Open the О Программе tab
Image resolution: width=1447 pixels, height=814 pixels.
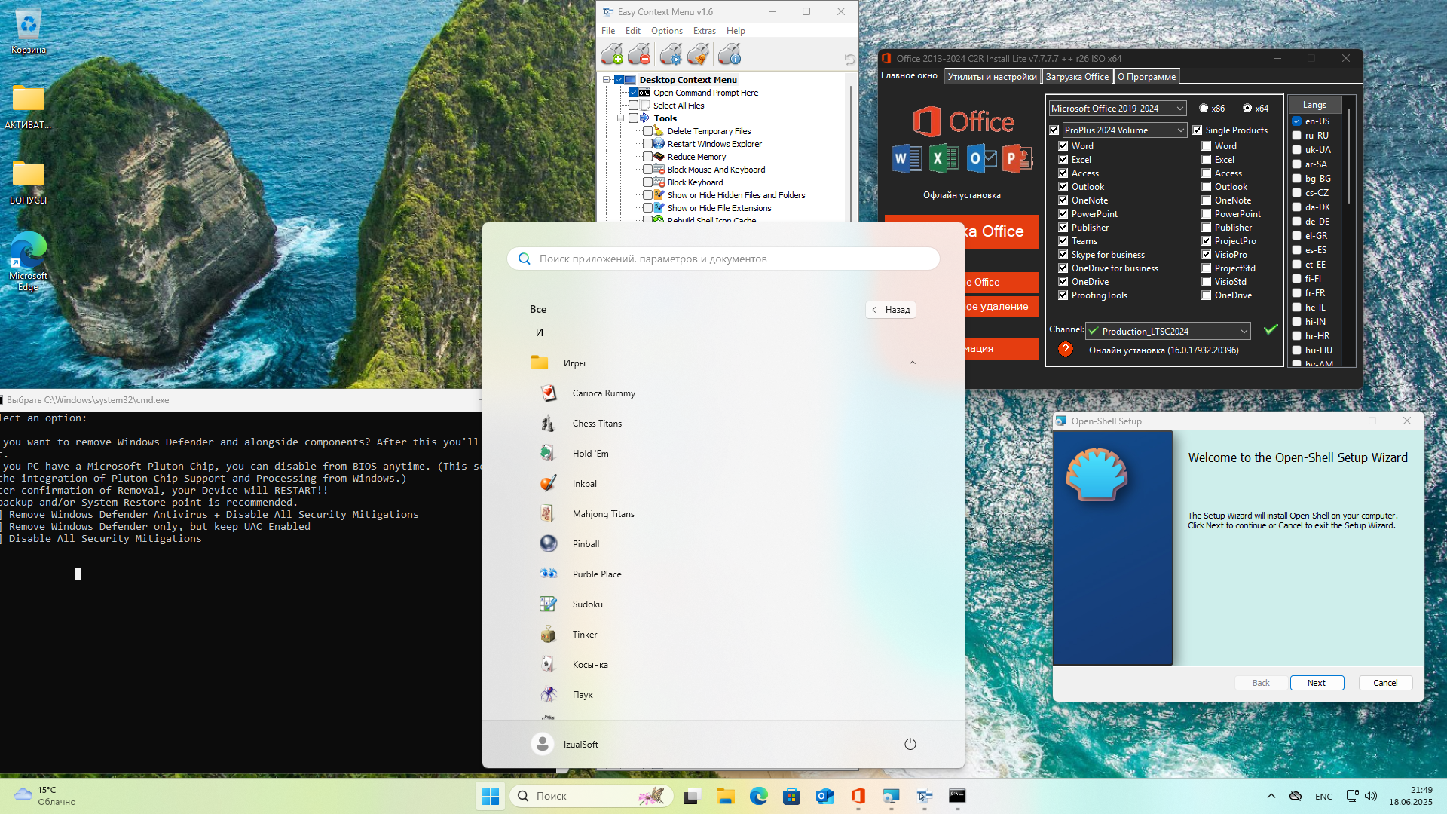pos(1146,77)
